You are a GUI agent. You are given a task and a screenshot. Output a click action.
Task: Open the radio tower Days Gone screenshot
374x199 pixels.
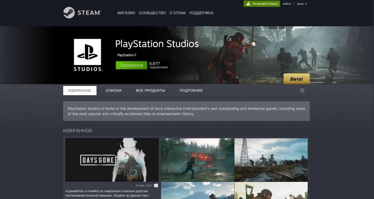point(271,160)
